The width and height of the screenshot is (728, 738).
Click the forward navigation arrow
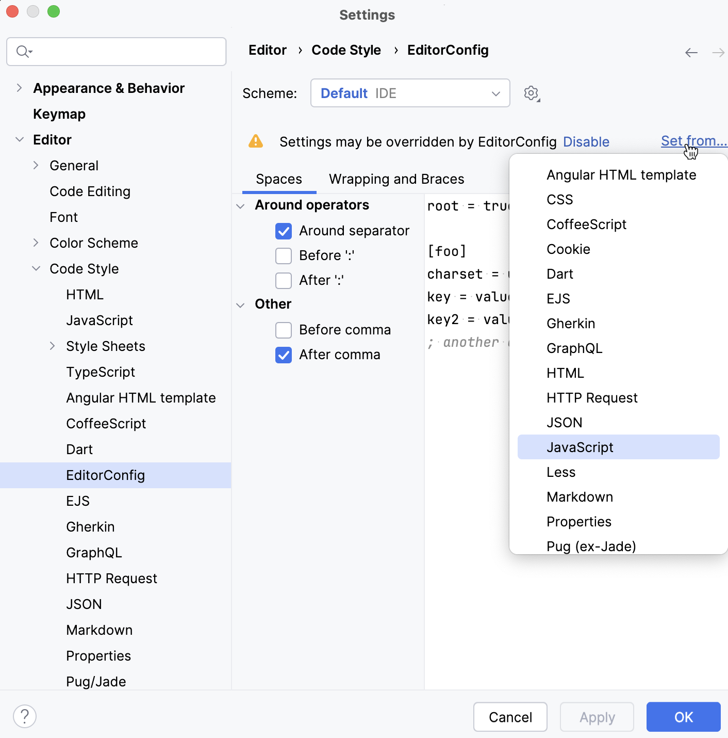[718, 53]
